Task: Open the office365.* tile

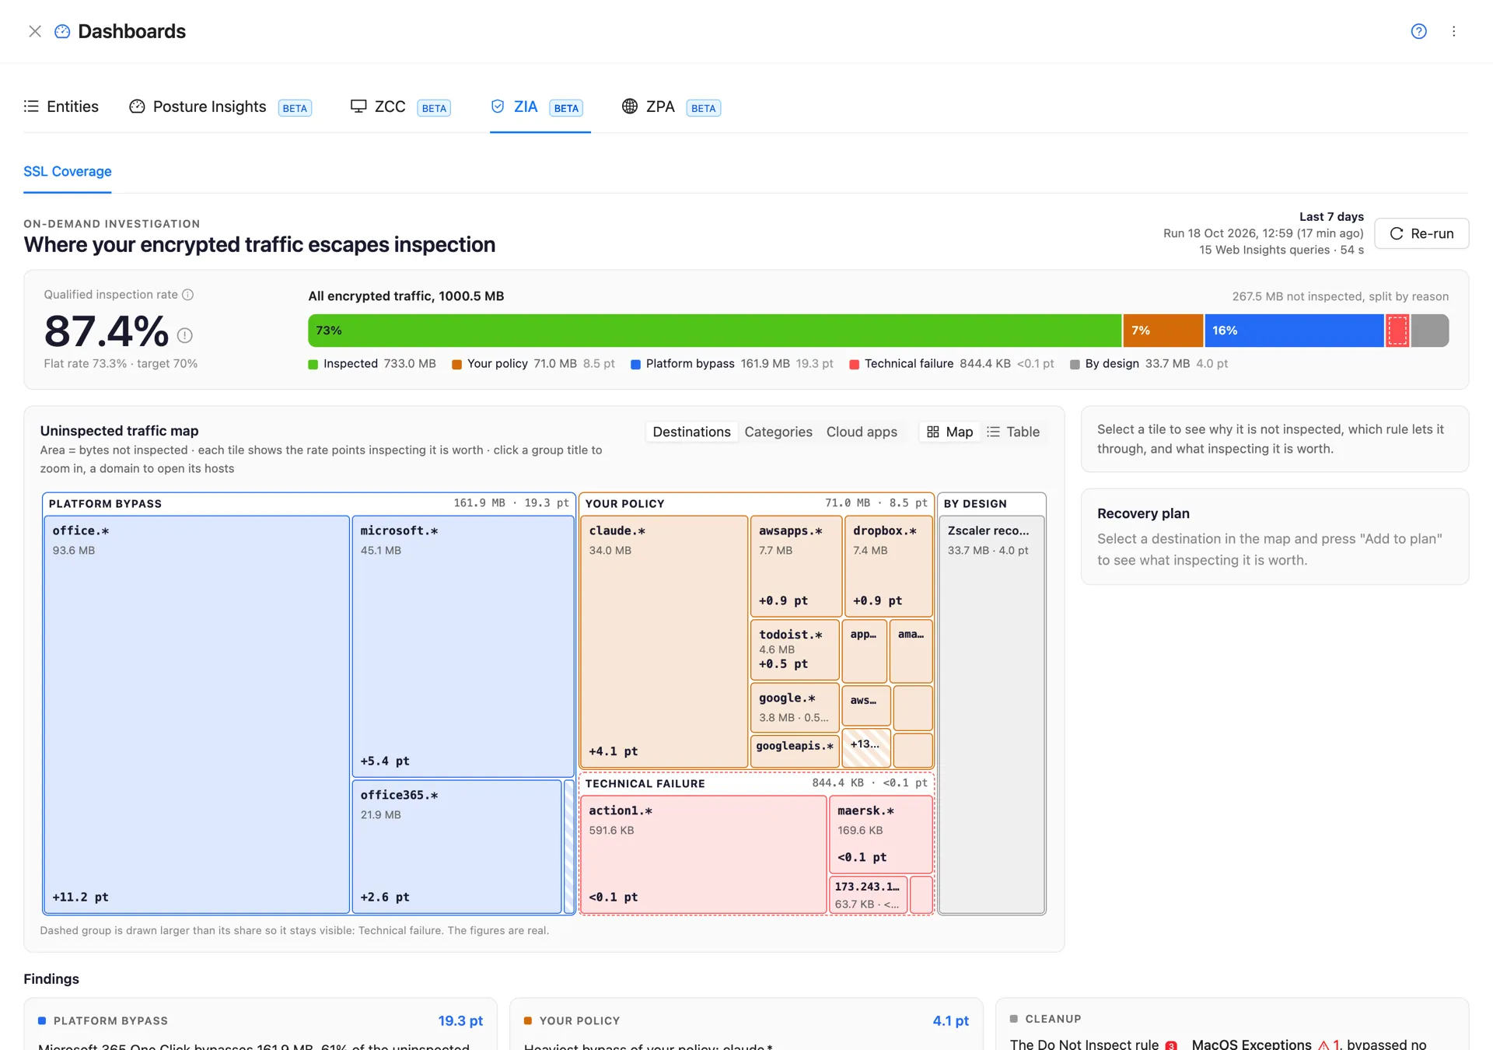Action: (x=456, y=846)
